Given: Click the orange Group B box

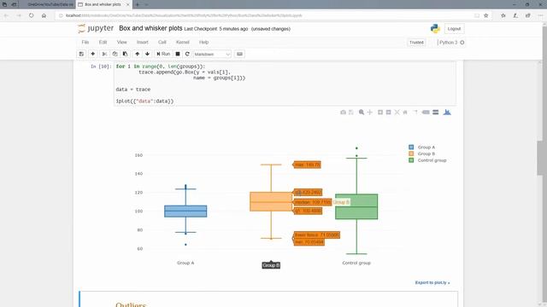Looking at the screenshot, I should [x=271, y=201].
